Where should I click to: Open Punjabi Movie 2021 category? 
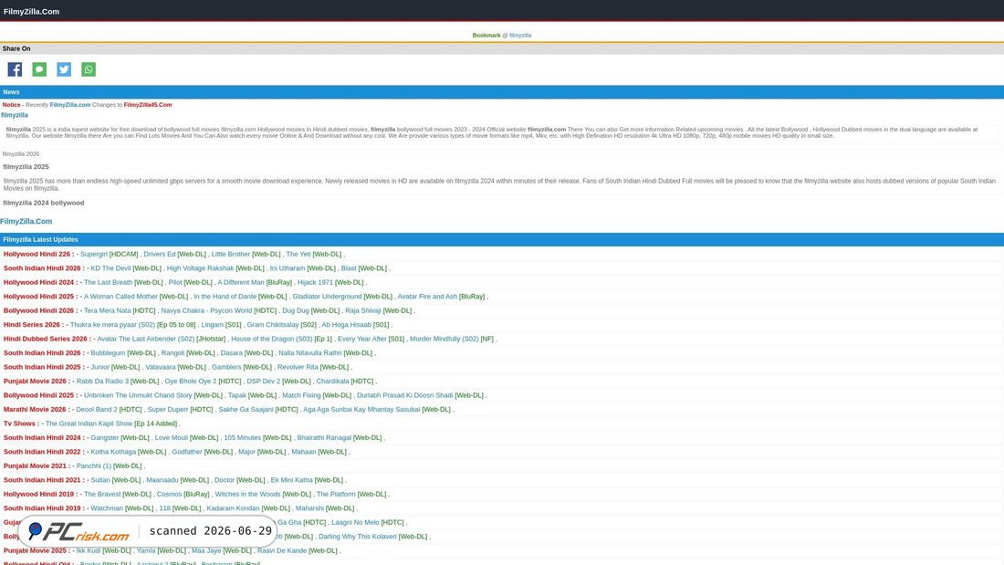(x=35, y=466)
